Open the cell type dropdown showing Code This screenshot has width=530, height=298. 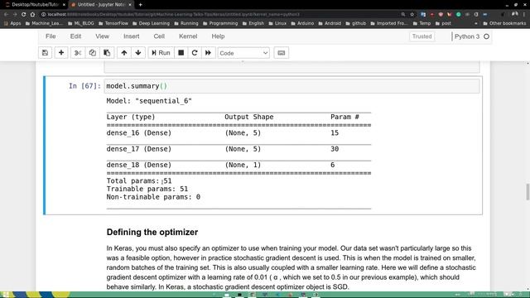coord(243,53)
